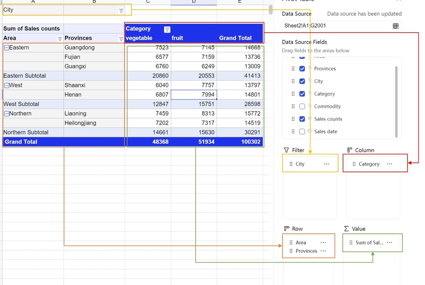The image size is (425, 285).
Task: Open the City filter in cell A1
Action: 121,10
